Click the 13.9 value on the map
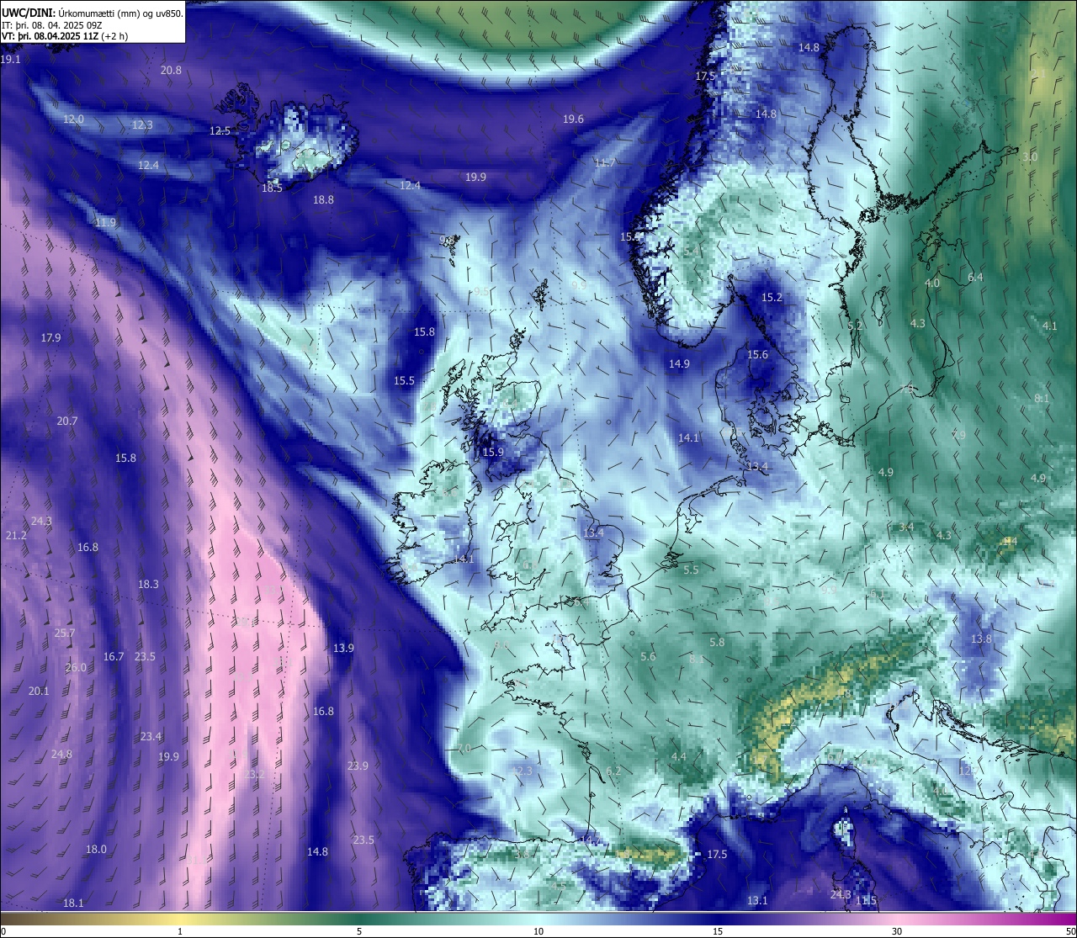The image size is (1077, 938). point(343,649)
